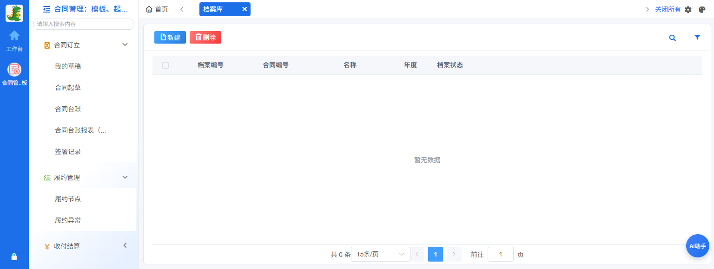Click the 履约管理 checklist icon
Image resolution: width=714 pixels, height=269 pixels.
(47, 178)
